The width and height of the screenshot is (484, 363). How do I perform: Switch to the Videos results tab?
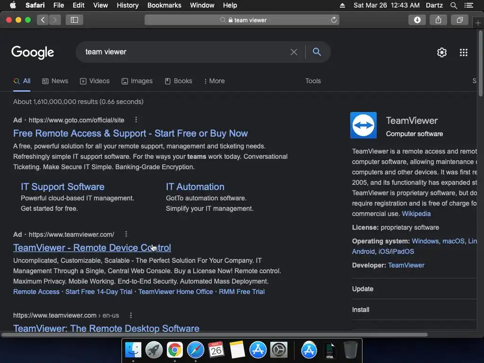pyautogui.click(x=95, y=81)
